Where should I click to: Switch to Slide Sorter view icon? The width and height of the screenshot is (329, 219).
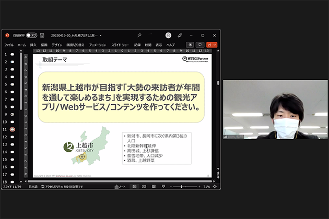(144, 187)
